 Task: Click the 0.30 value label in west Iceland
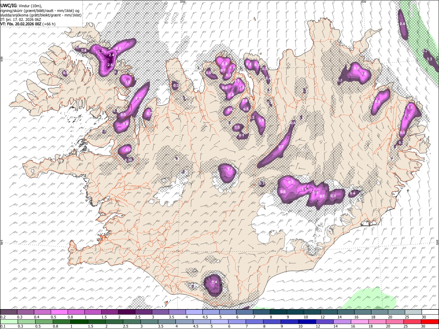[128, 160]
